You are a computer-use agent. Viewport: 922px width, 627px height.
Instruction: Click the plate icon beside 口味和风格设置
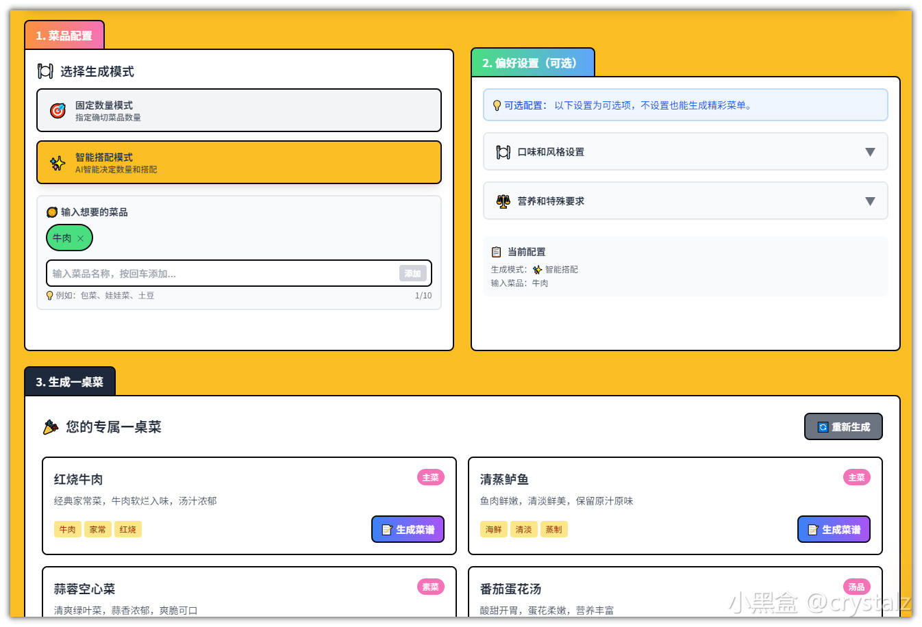point(503,152)
